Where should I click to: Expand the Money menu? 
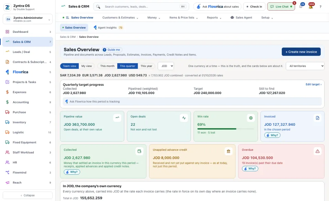tap(154, 17)
